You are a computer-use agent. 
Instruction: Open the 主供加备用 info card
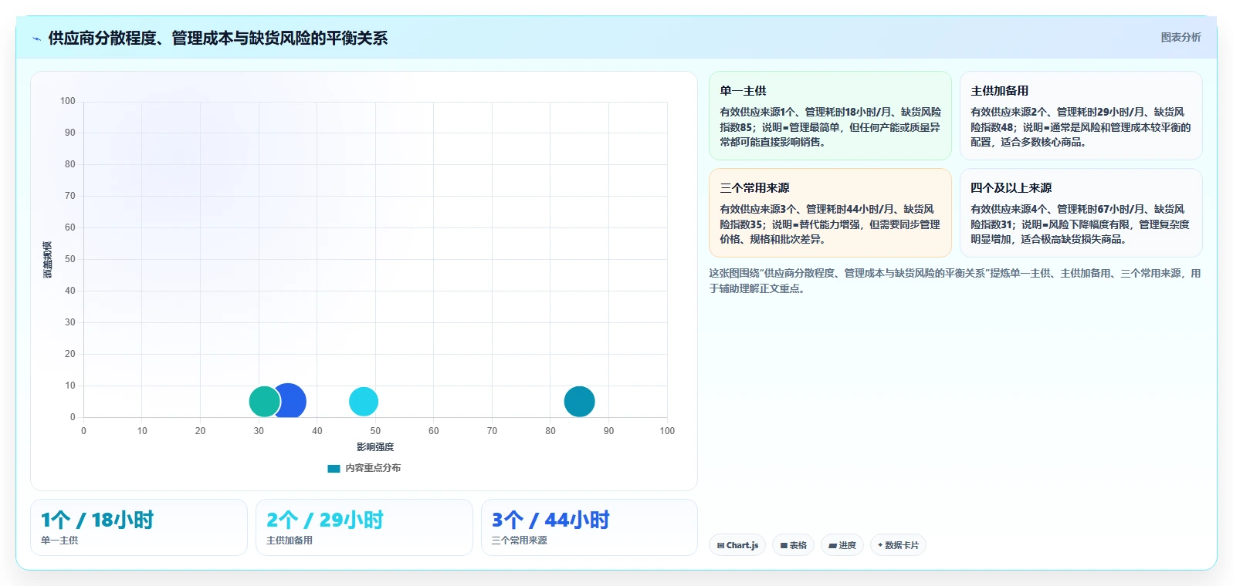[x=1081, y=116]
